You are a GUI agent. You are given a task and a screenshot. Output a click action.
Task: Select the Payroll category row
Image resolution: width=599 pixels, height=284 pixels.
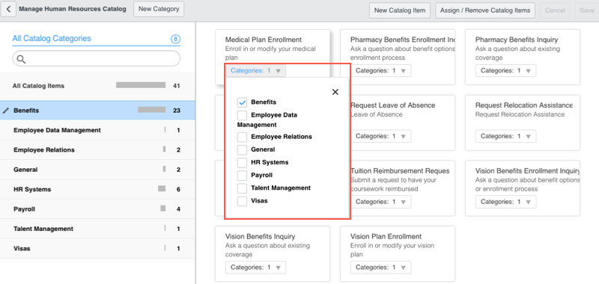click(97, 209)
